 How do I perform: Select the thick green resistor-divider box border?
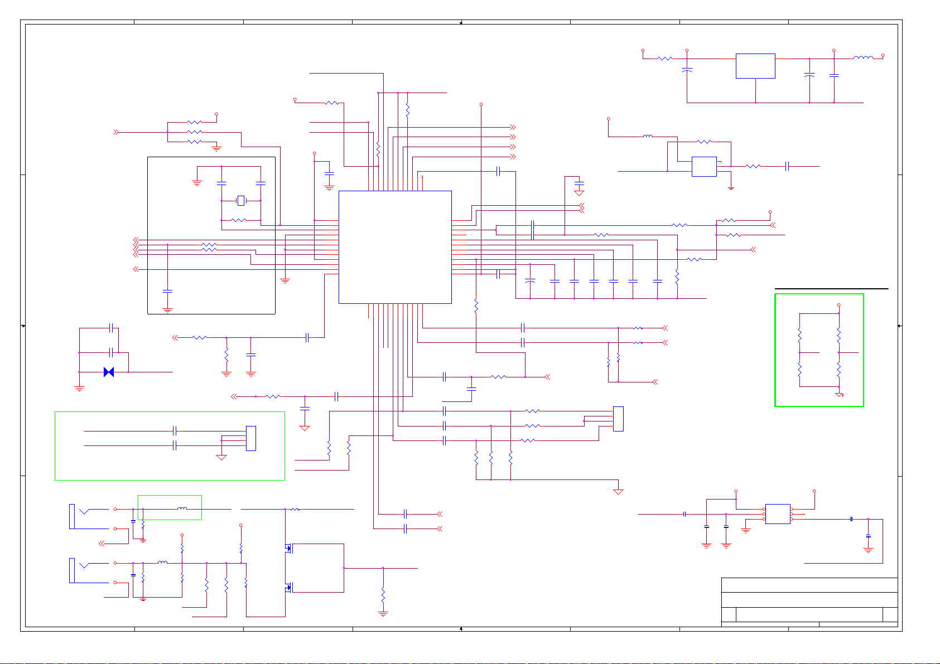coord(820,350)
